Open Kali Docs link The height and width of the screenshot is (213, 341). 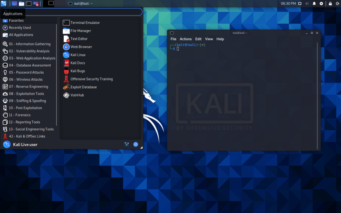point(78,63)
